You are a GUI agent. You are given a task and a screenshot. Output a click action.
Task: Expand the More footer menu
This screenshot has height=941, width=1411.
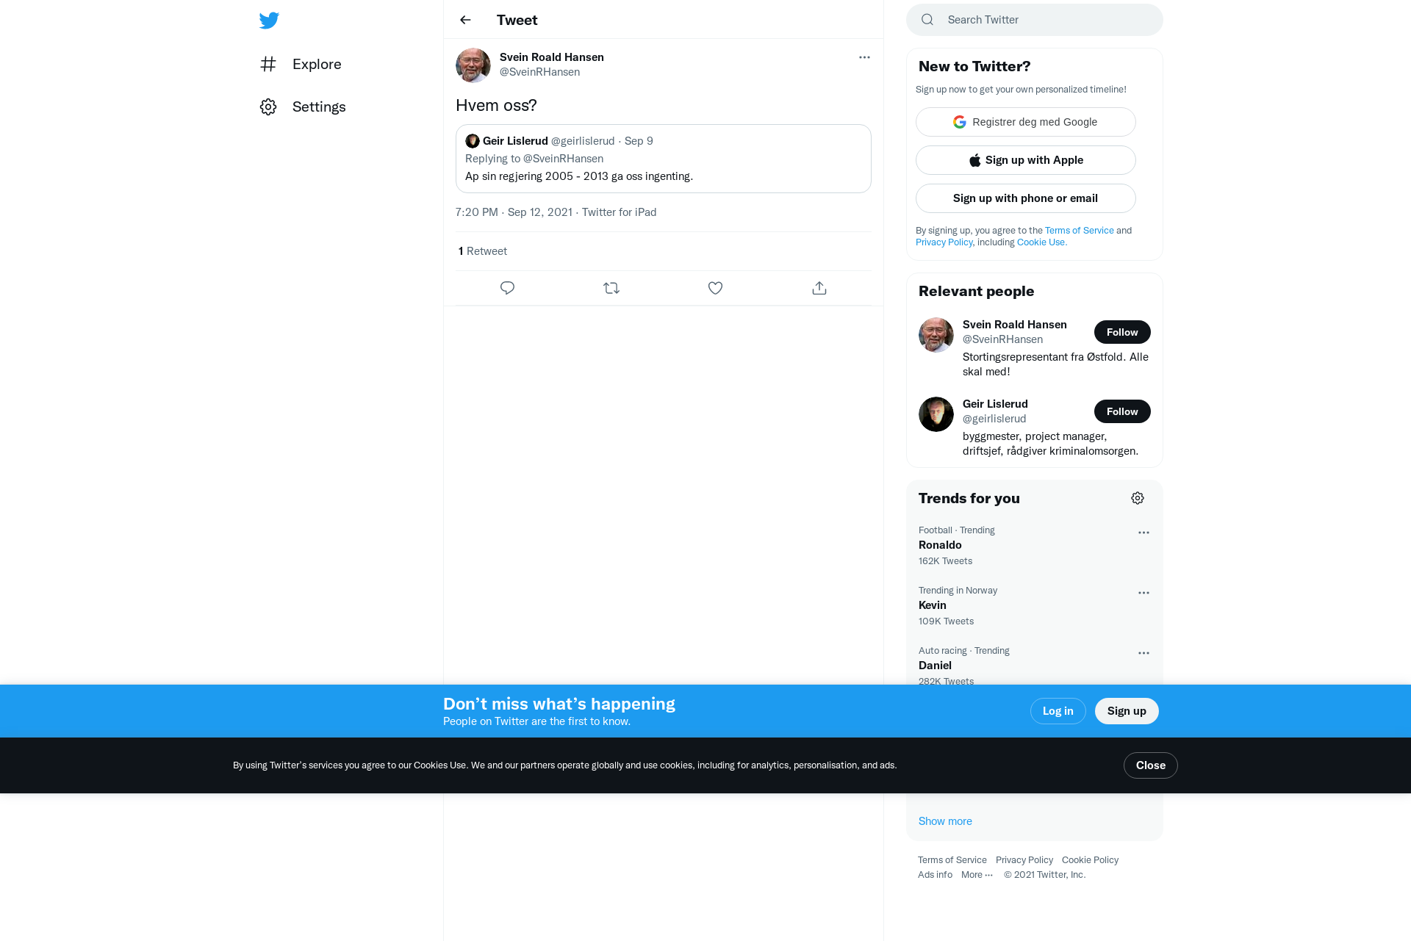[977, 874]
